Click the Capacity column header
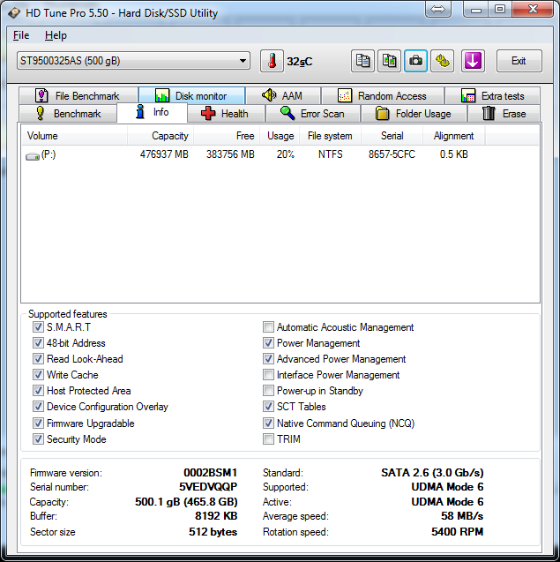This screenshot has width=560, height=562. (161, 136)
